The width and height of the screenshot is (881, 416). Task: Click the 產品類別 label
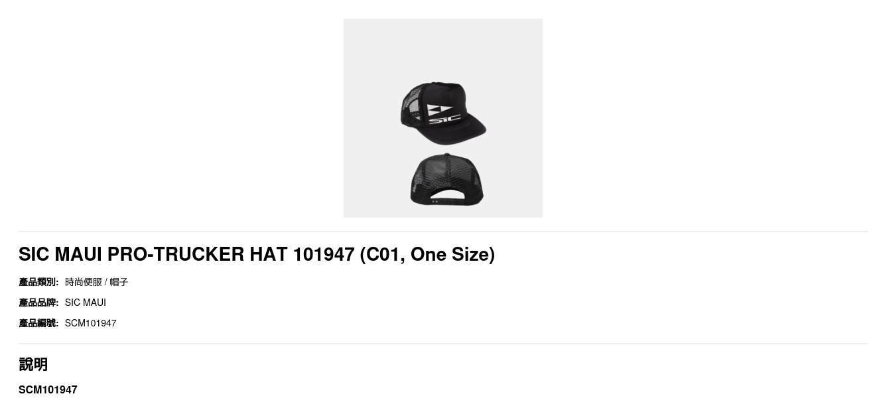(x=38, y=282)
